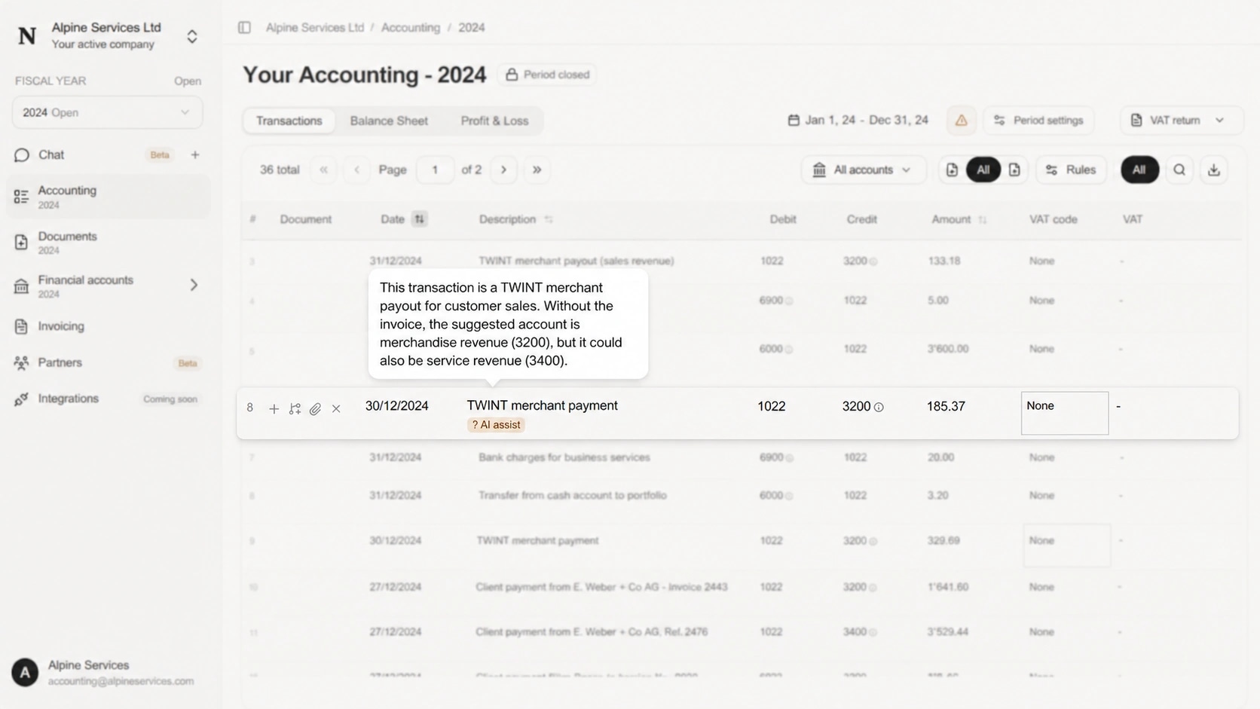Click the Debit column header
Screen dimensions: 1260x709
[783, 219]
